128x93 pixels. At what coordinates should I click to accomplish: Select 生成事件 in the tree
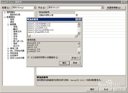tap(14, 55)
